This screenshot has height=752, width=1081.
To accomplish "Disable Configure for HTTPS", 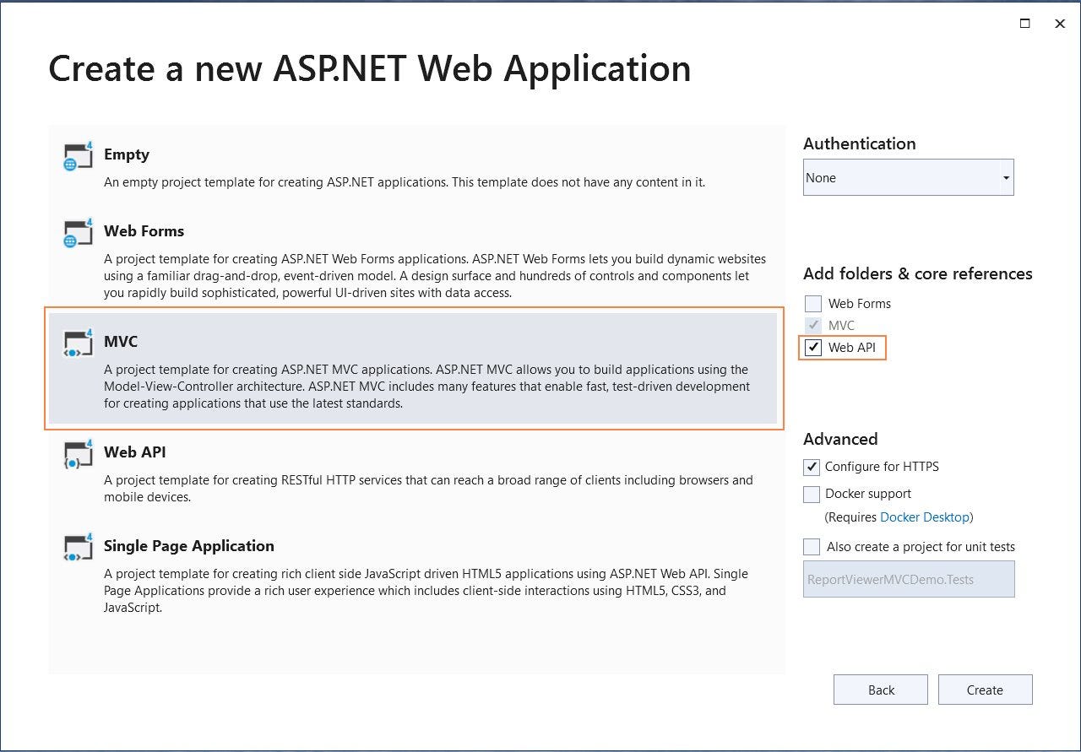I will point(812,467).
